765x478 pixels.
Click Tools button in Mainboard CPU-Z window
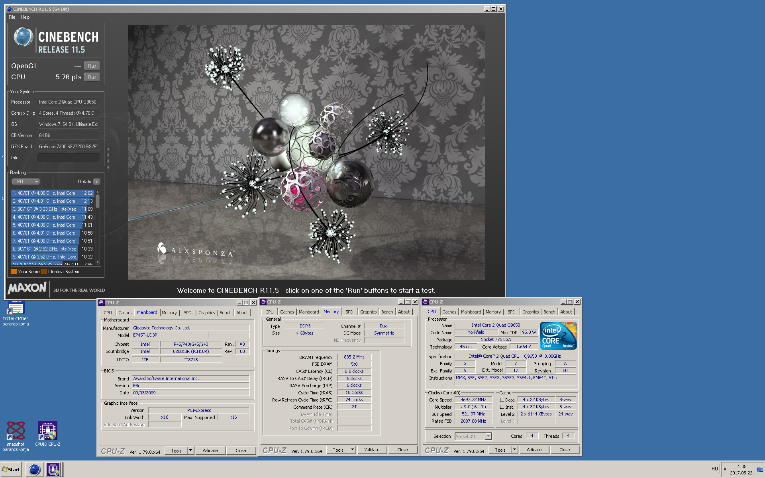tap(176, 451)
